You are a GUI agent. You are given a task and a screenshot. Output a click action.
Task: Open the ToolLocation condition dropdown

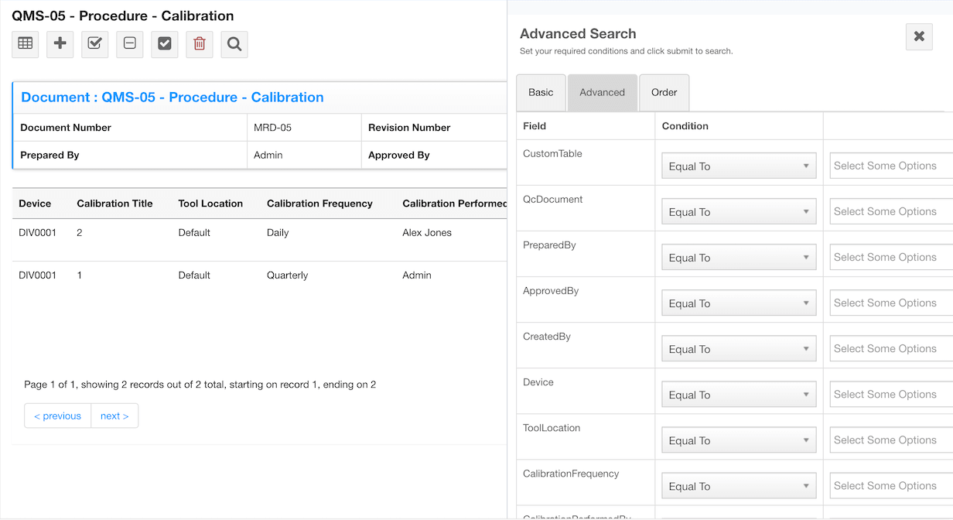[x=739, y=440]
